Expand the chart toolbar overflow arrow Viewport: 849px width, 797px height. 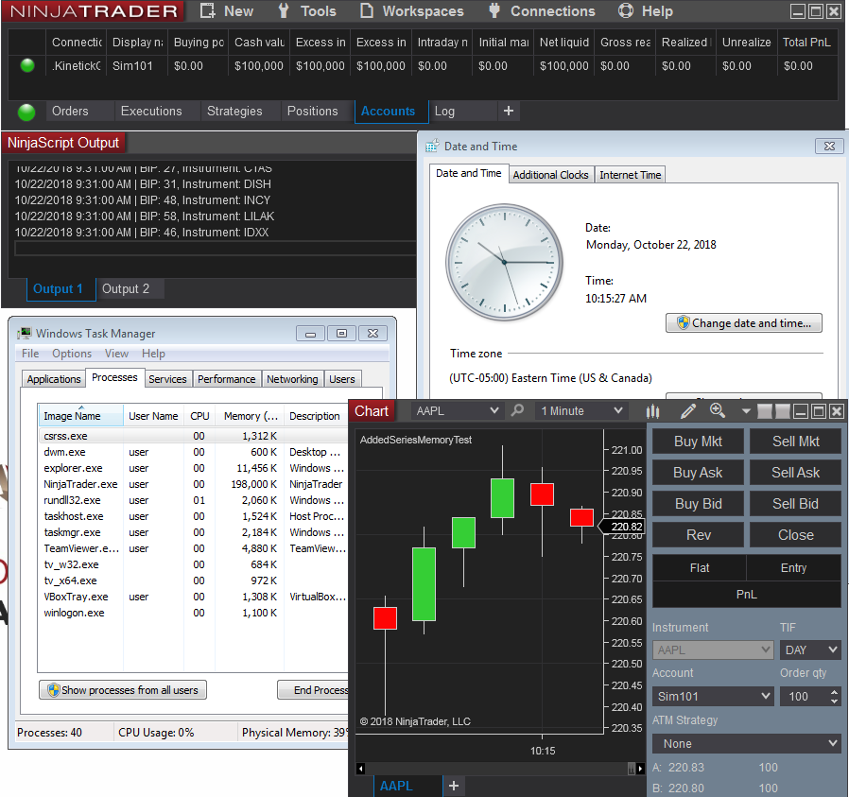coord(746,411)
